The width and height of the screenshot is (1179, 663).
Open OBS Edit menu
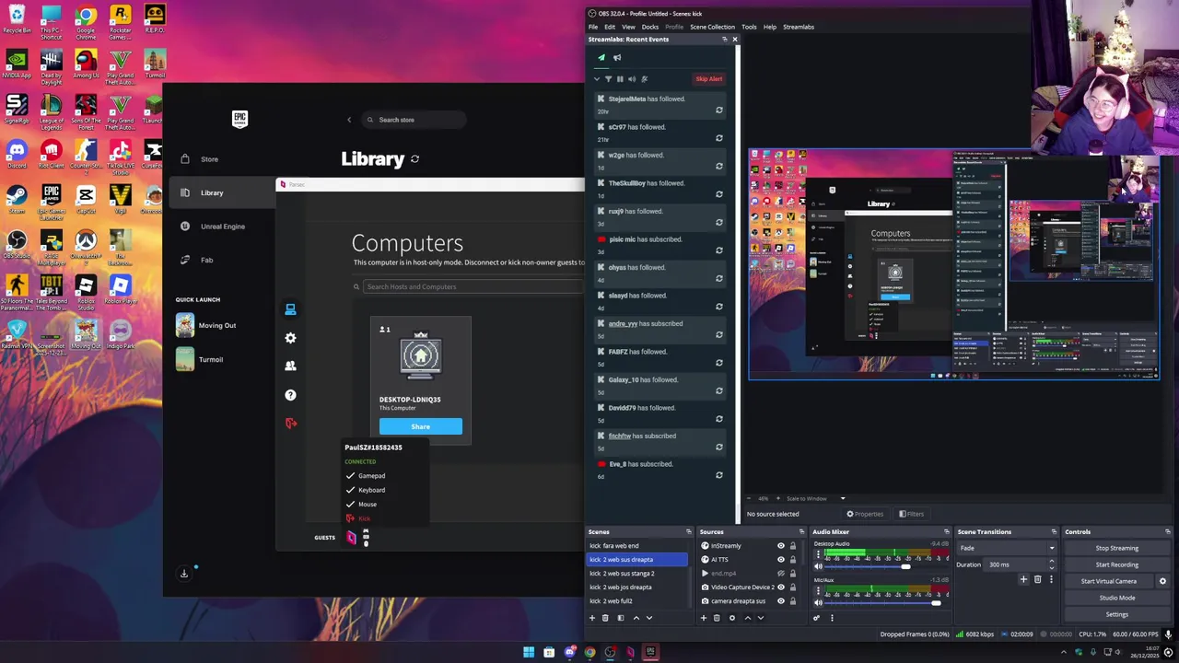click(610, 27)
